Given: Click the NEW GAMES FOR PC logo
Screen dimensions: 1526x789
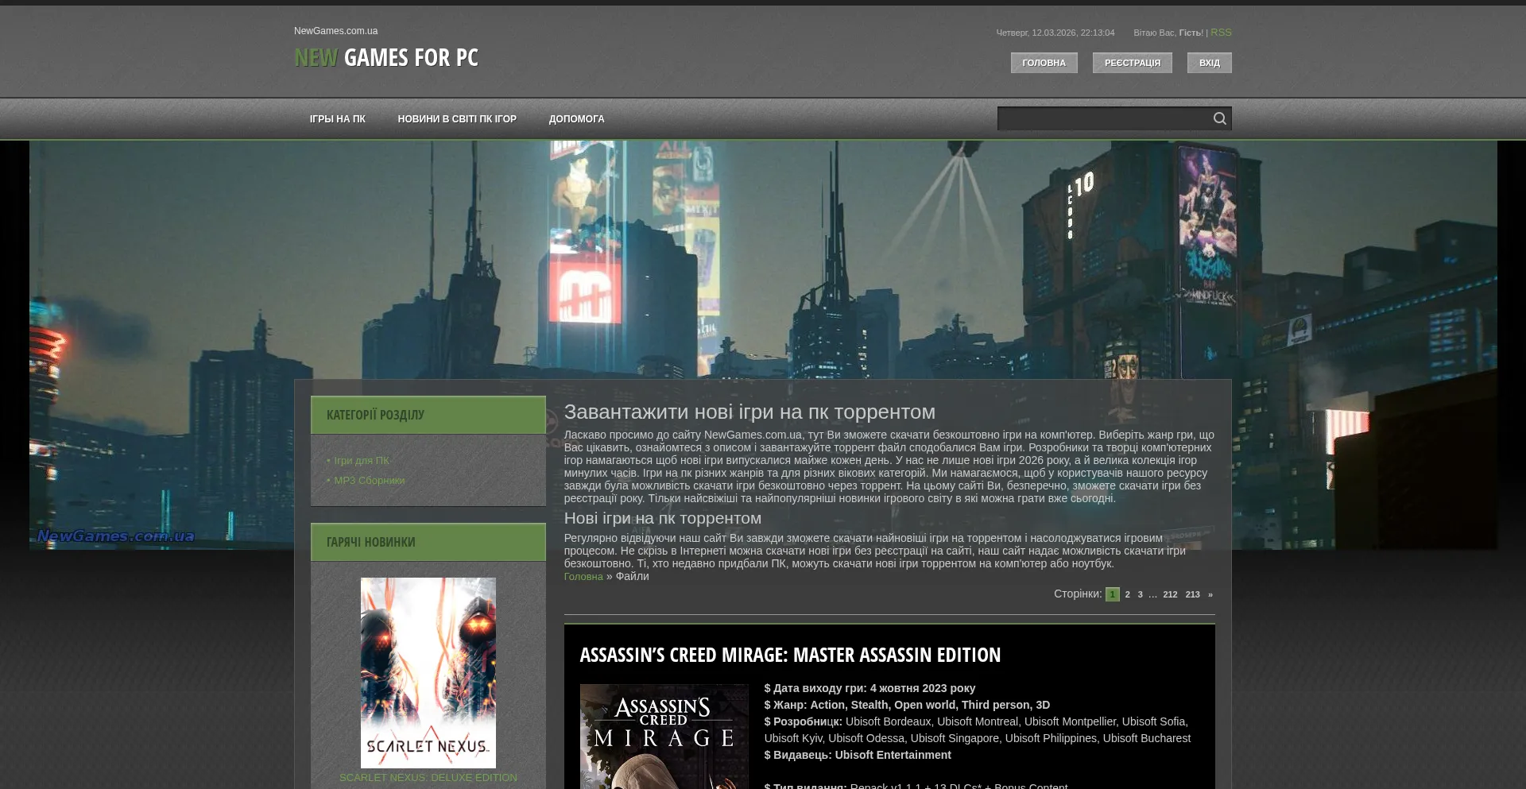Looking at the screenshot, I should coord(386,57).
